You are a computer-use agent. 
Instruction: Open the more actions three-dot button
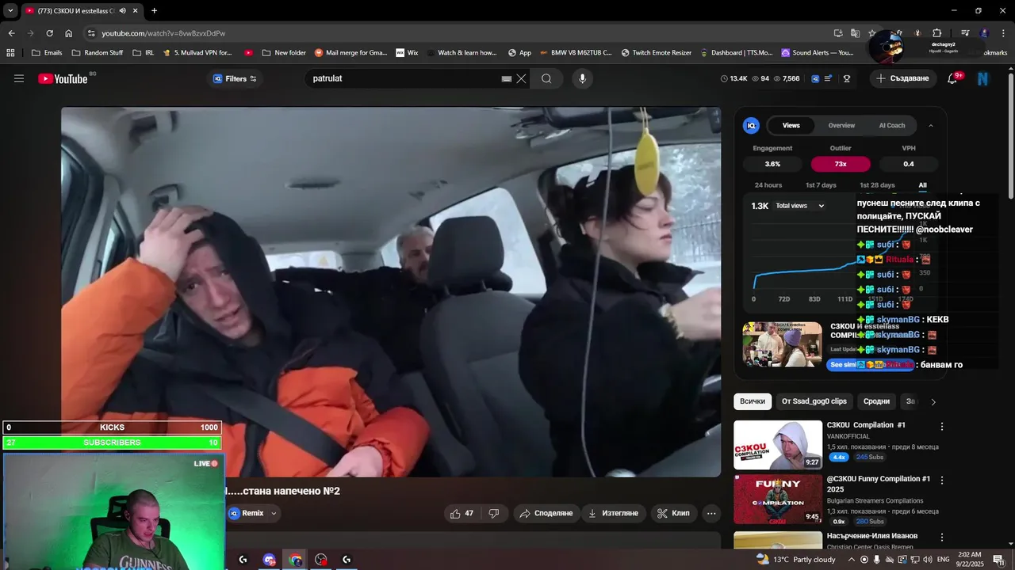[x=711, y=513]
